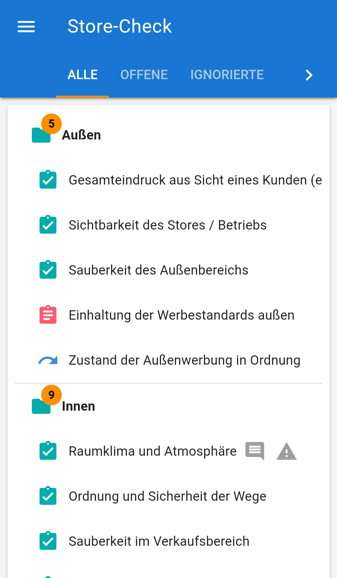Click the orange badge showing 5
This screenshot has height=578, width=337.
coord(51,124)
